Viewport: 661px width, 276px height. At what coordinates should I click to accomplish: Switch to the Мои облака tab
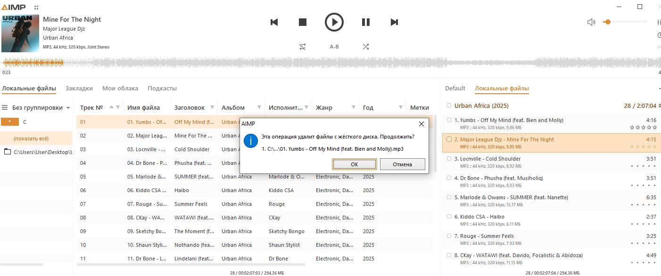(x=120, y=88)
